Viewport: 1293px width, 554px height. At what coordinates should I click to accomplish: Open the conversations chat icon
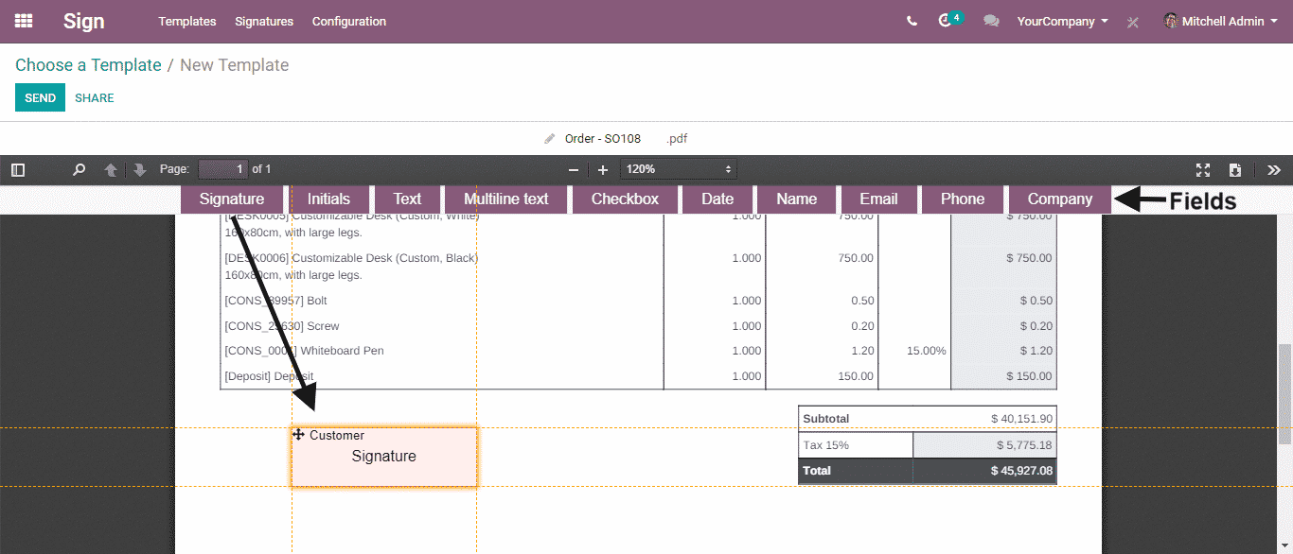[x=991, y=21]
